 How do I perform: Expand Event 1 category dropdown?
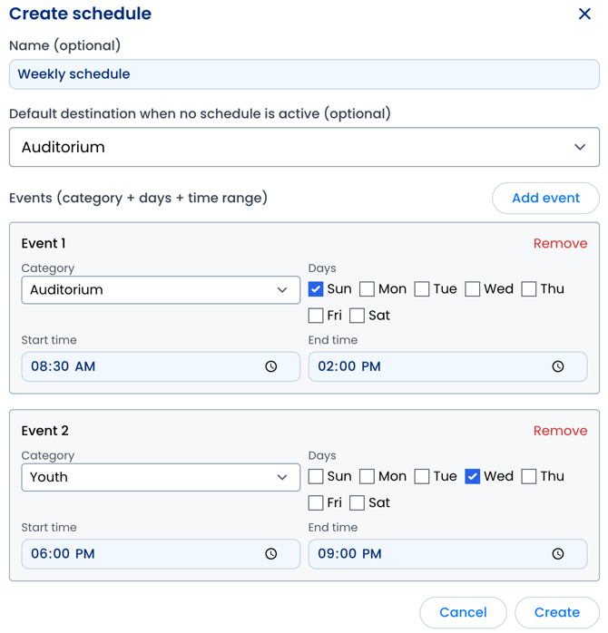(x=161, y=290)
